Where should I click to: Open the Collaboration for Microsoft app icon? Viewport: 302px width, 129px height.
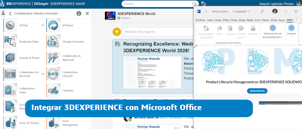(10, 74)
